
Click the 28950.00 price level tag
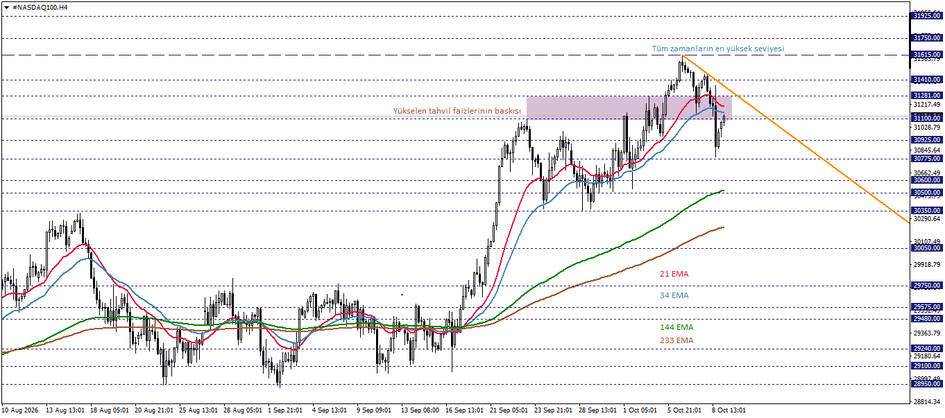[x=927, y=383]
